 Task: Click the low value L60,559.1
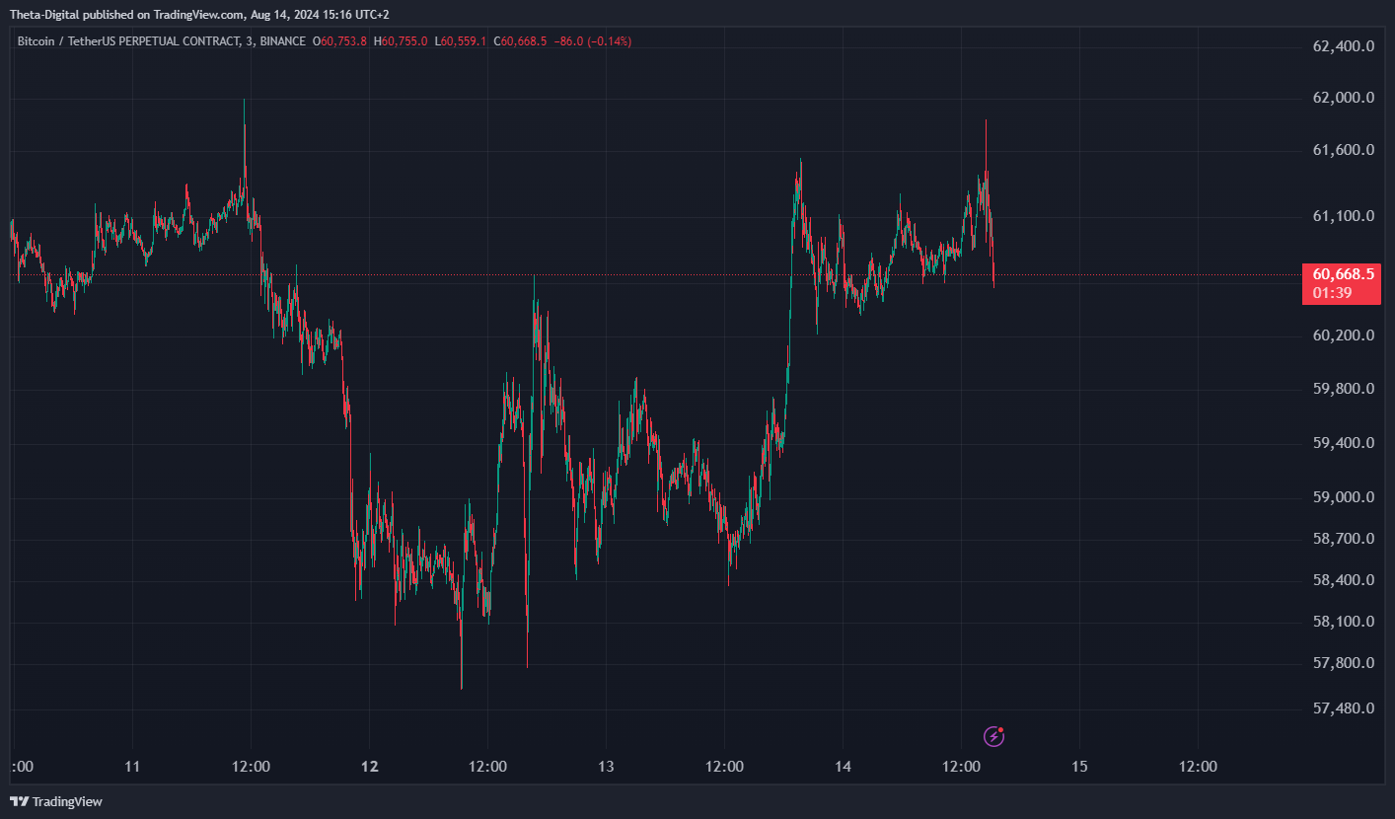pos(461,41)
